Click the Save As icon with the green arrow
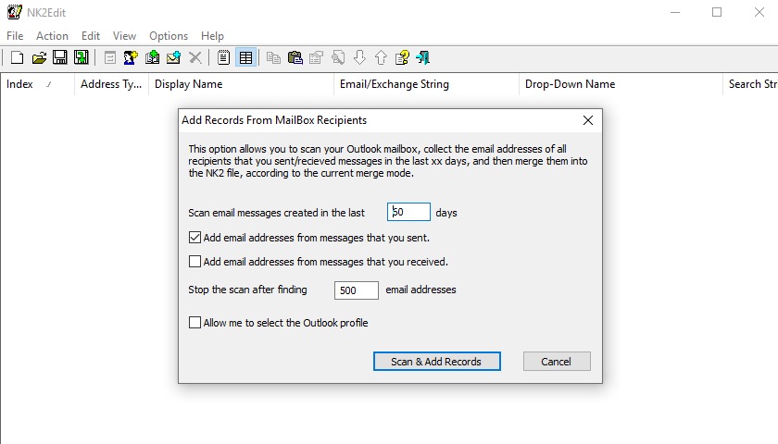The image size is (778, 444). (x=82, y=58)
